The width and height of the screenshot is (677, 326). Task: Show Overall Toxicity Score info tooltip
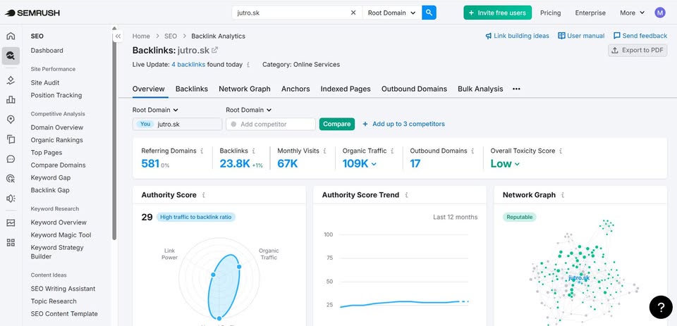pos(561,151)
